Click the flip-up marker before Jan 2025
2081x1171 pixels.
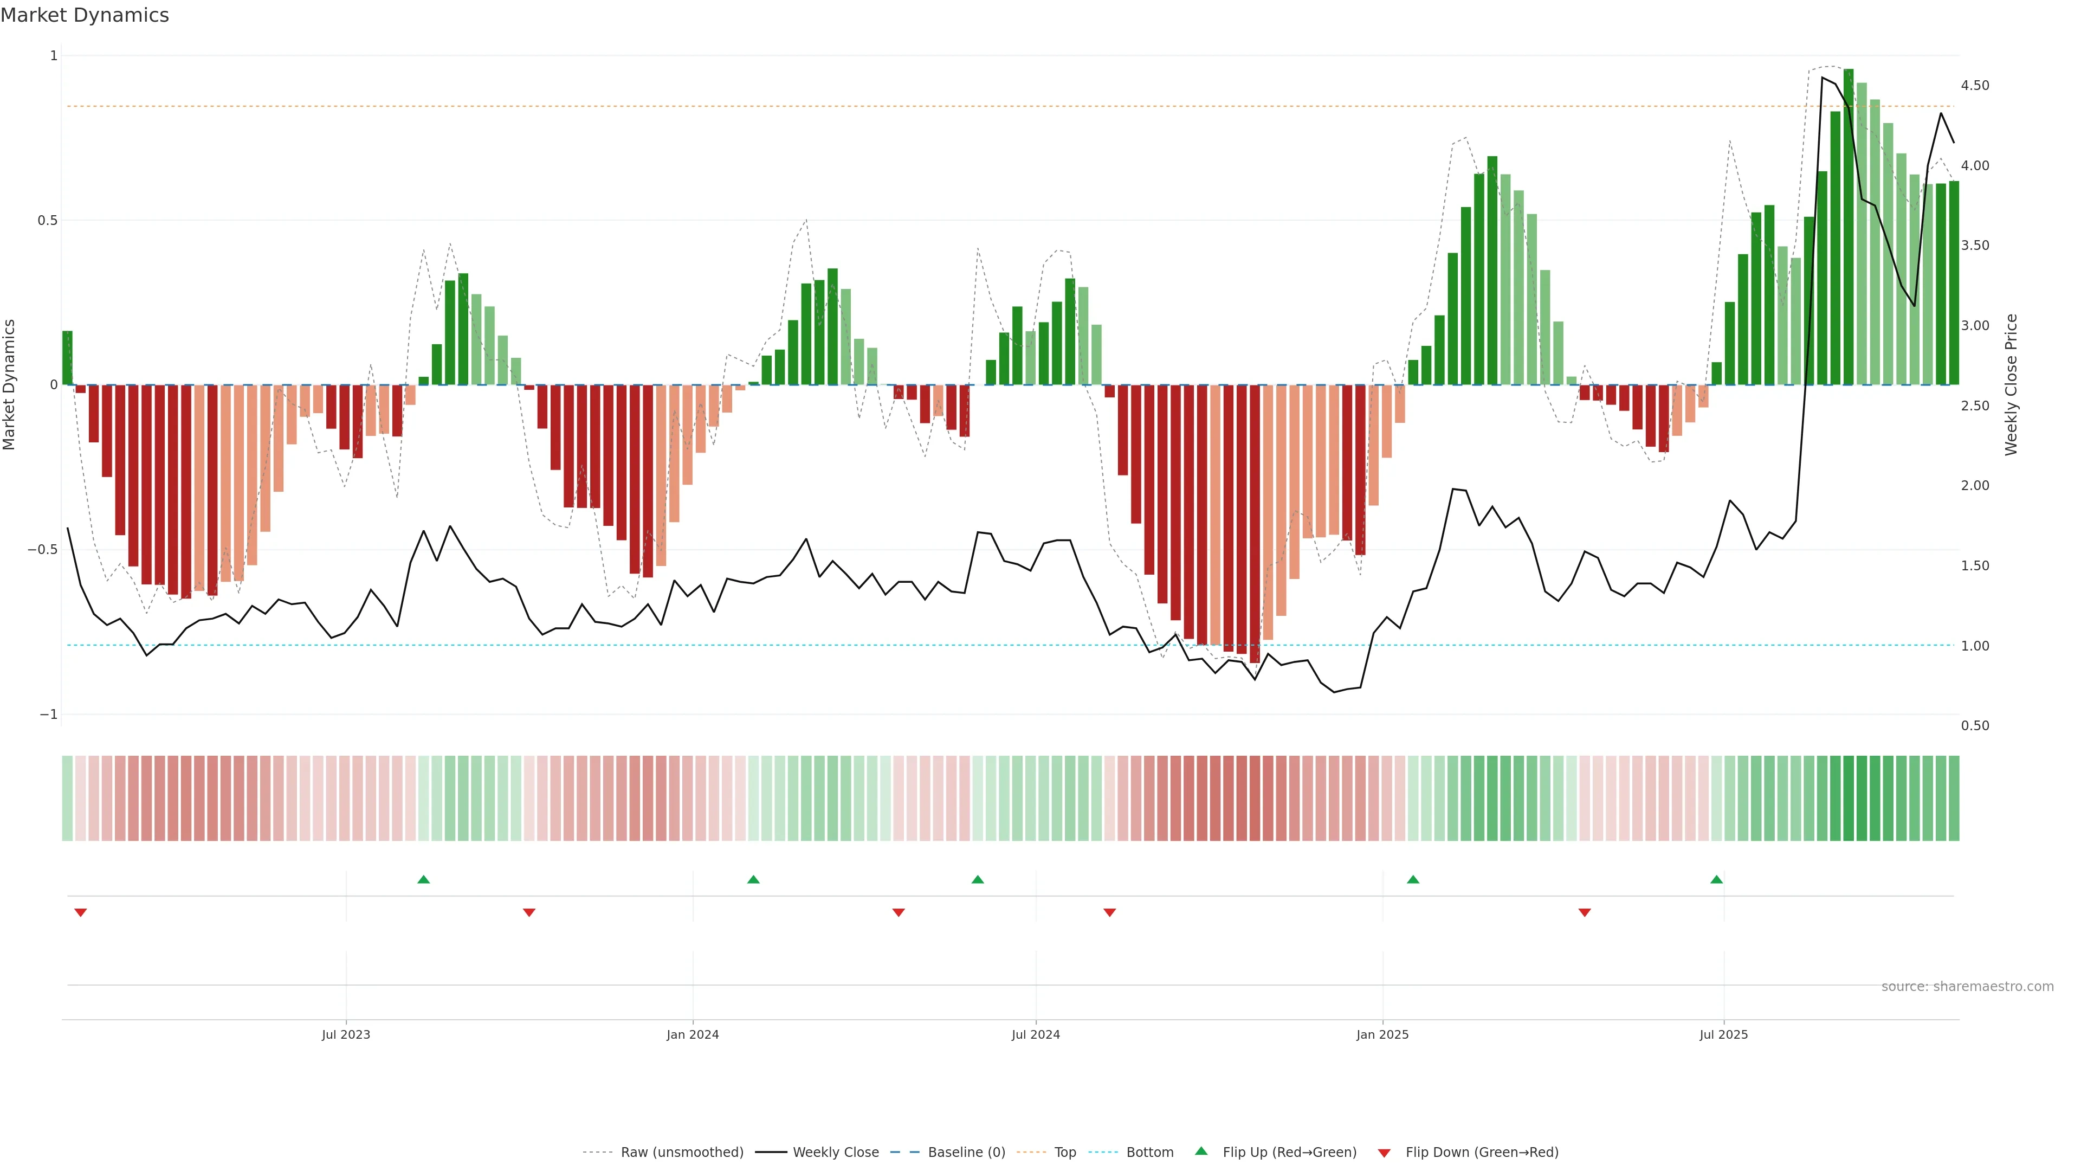(1413, 879)
